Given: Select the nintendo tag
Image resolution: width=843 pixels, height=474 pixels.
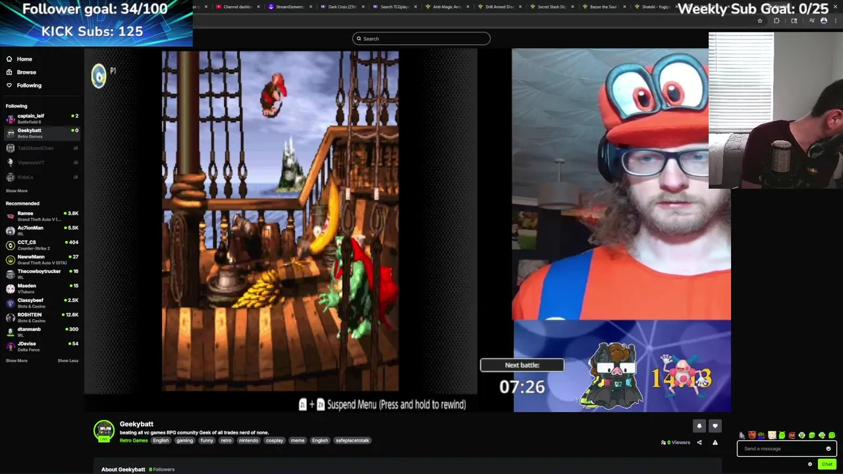Looking at the screenshot, I should coord(249,440).
